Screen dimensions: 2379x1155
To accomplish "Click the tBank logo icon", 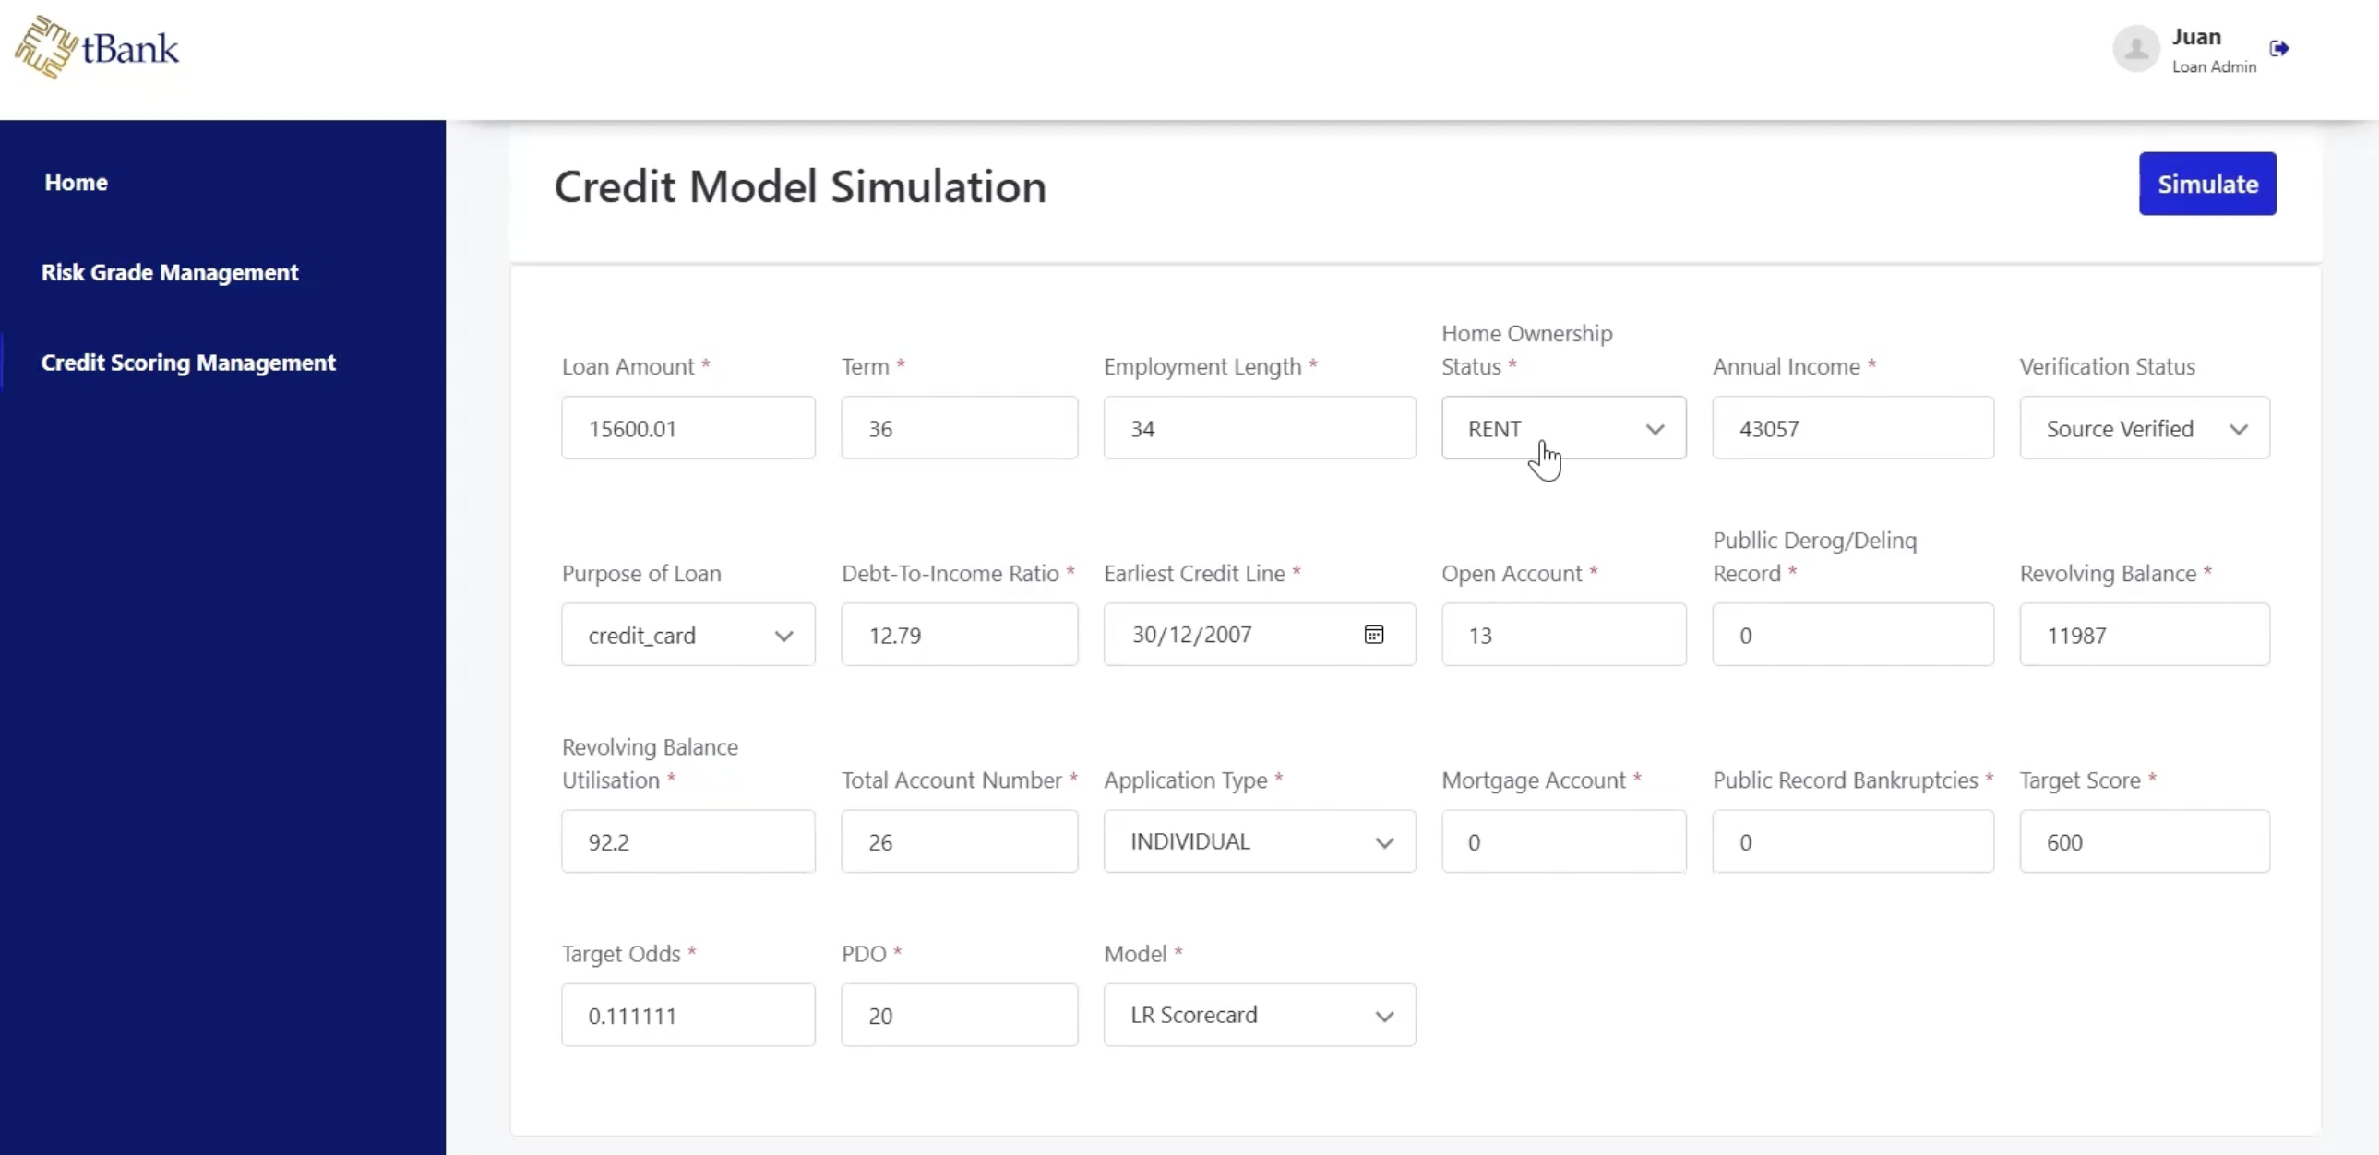I will point(47,49).
